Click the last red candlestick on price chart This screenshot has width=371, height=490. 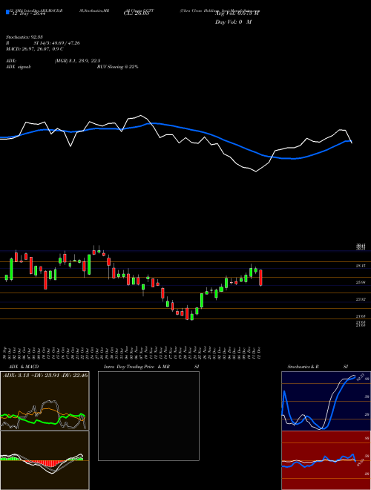pos(260,278)
